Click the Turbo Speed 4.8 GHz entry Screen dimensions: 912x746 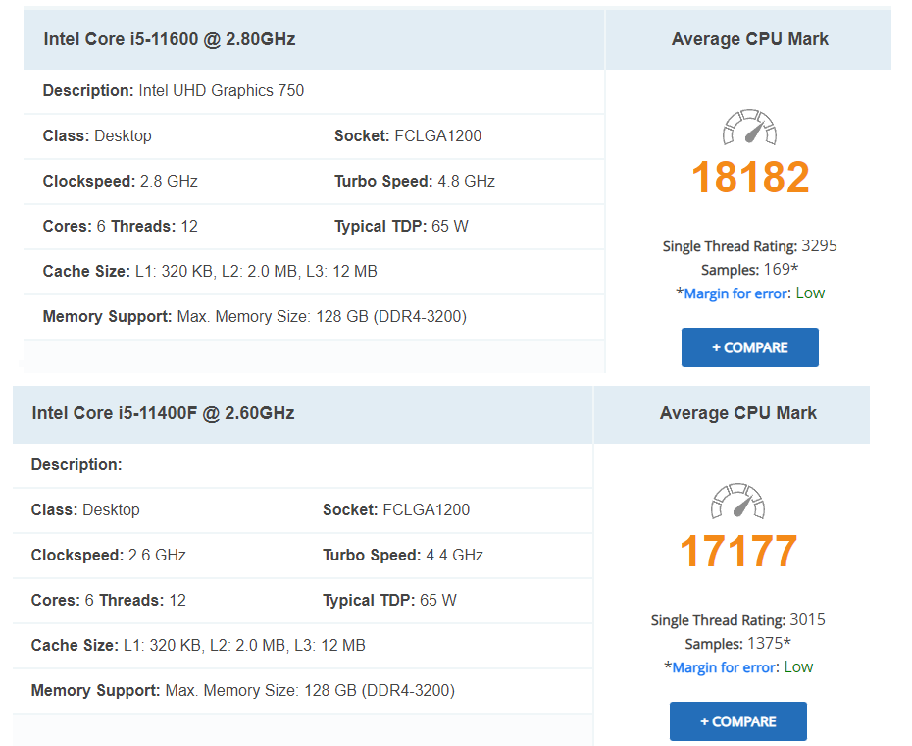[415, 182]
